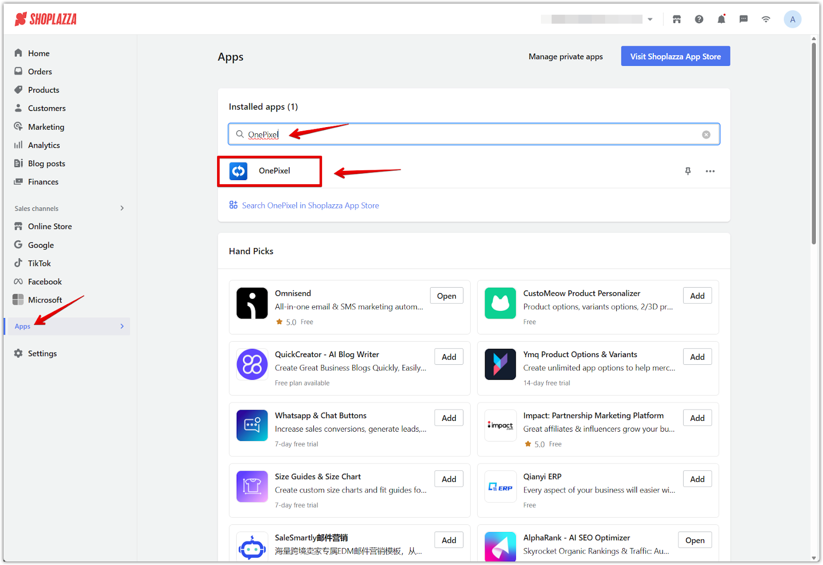This screenshot has width=823, height=565.
Task: Open Orders in sidebar
Action: (40, 72)
